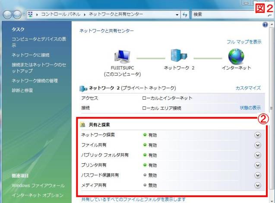Expand the ネットワーク探索 setting
The width and height of the screenshot is (275, 203).
tap(258, 135)
